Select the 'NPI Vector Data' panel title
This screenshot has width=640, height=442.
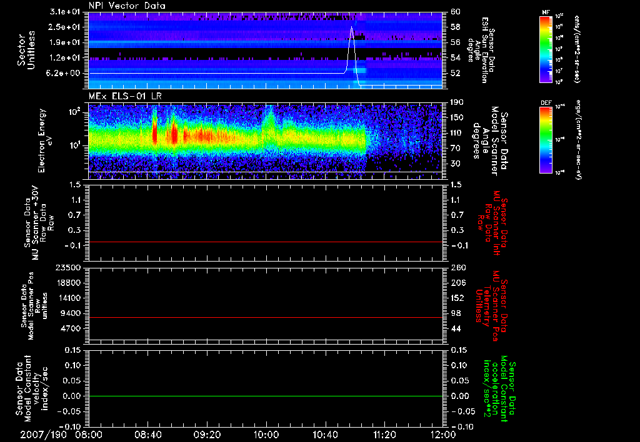pyautogui.click(x=127, y=6)
